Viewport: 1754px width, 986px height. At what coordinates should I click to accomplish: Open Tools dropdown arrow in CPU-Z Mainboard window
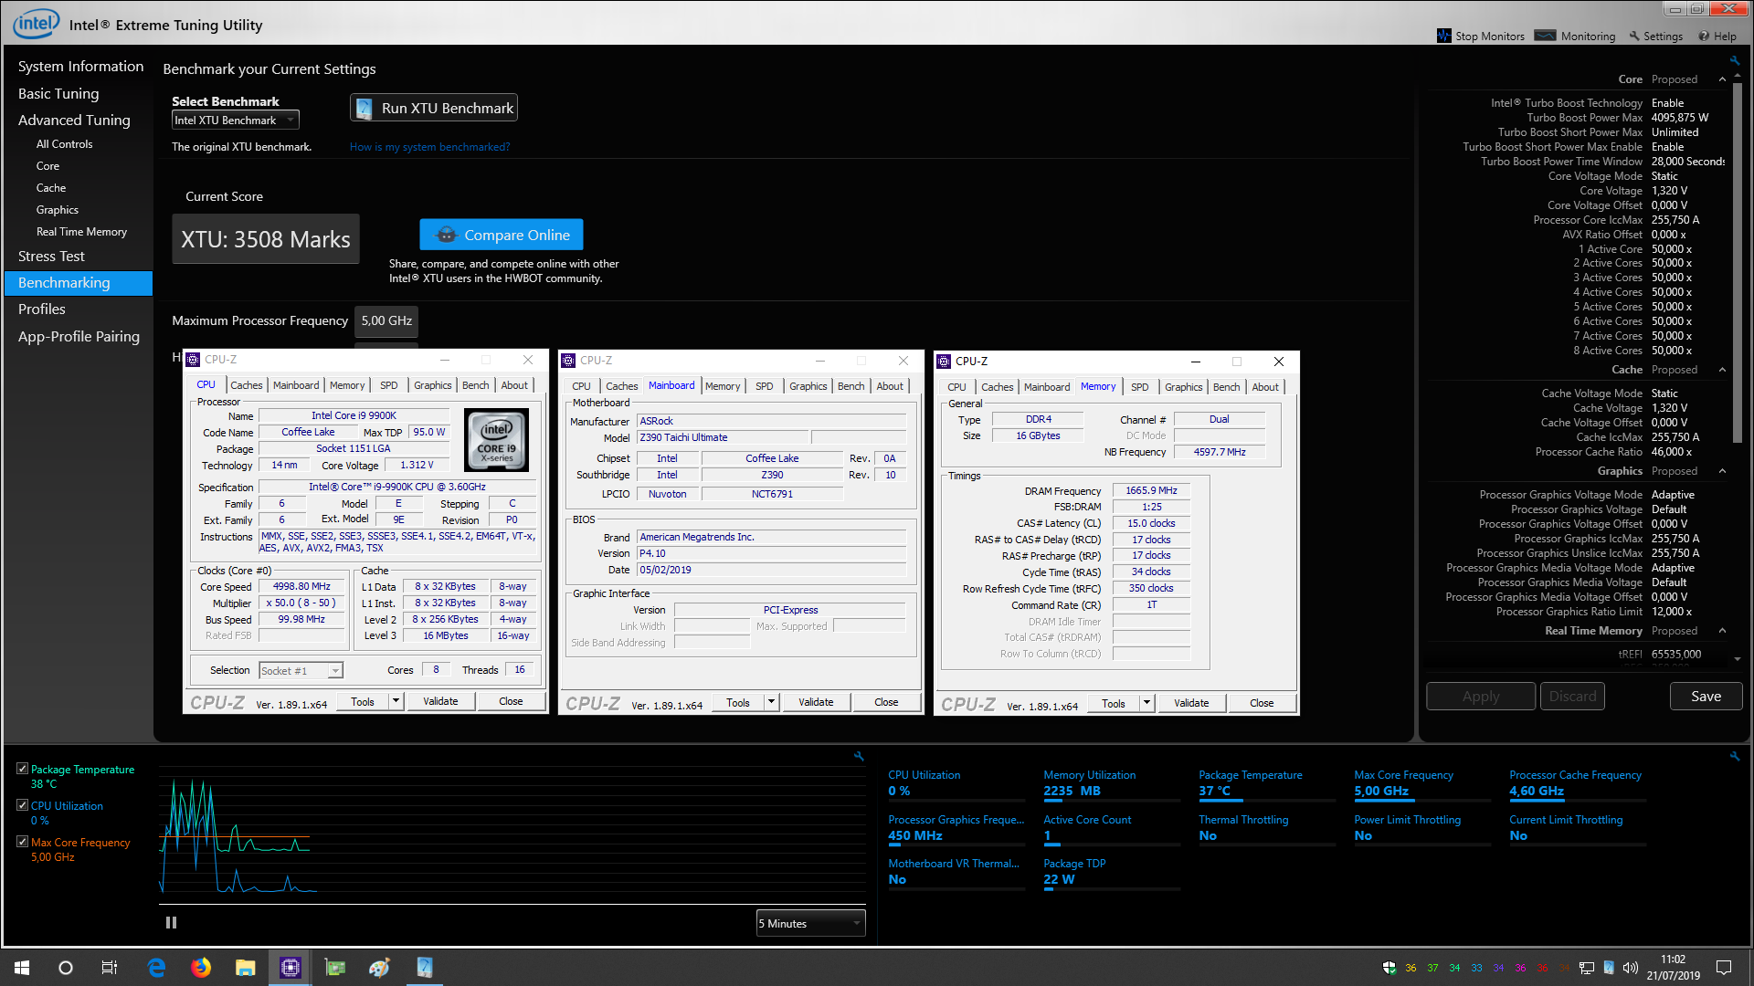771,702
